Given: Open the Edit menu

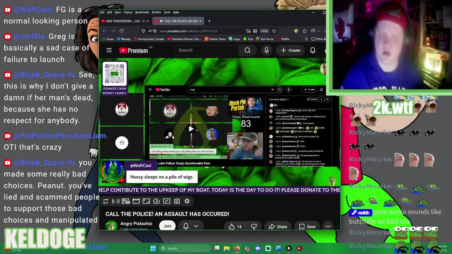Looking at the screenshot, I should coord(110,12).
